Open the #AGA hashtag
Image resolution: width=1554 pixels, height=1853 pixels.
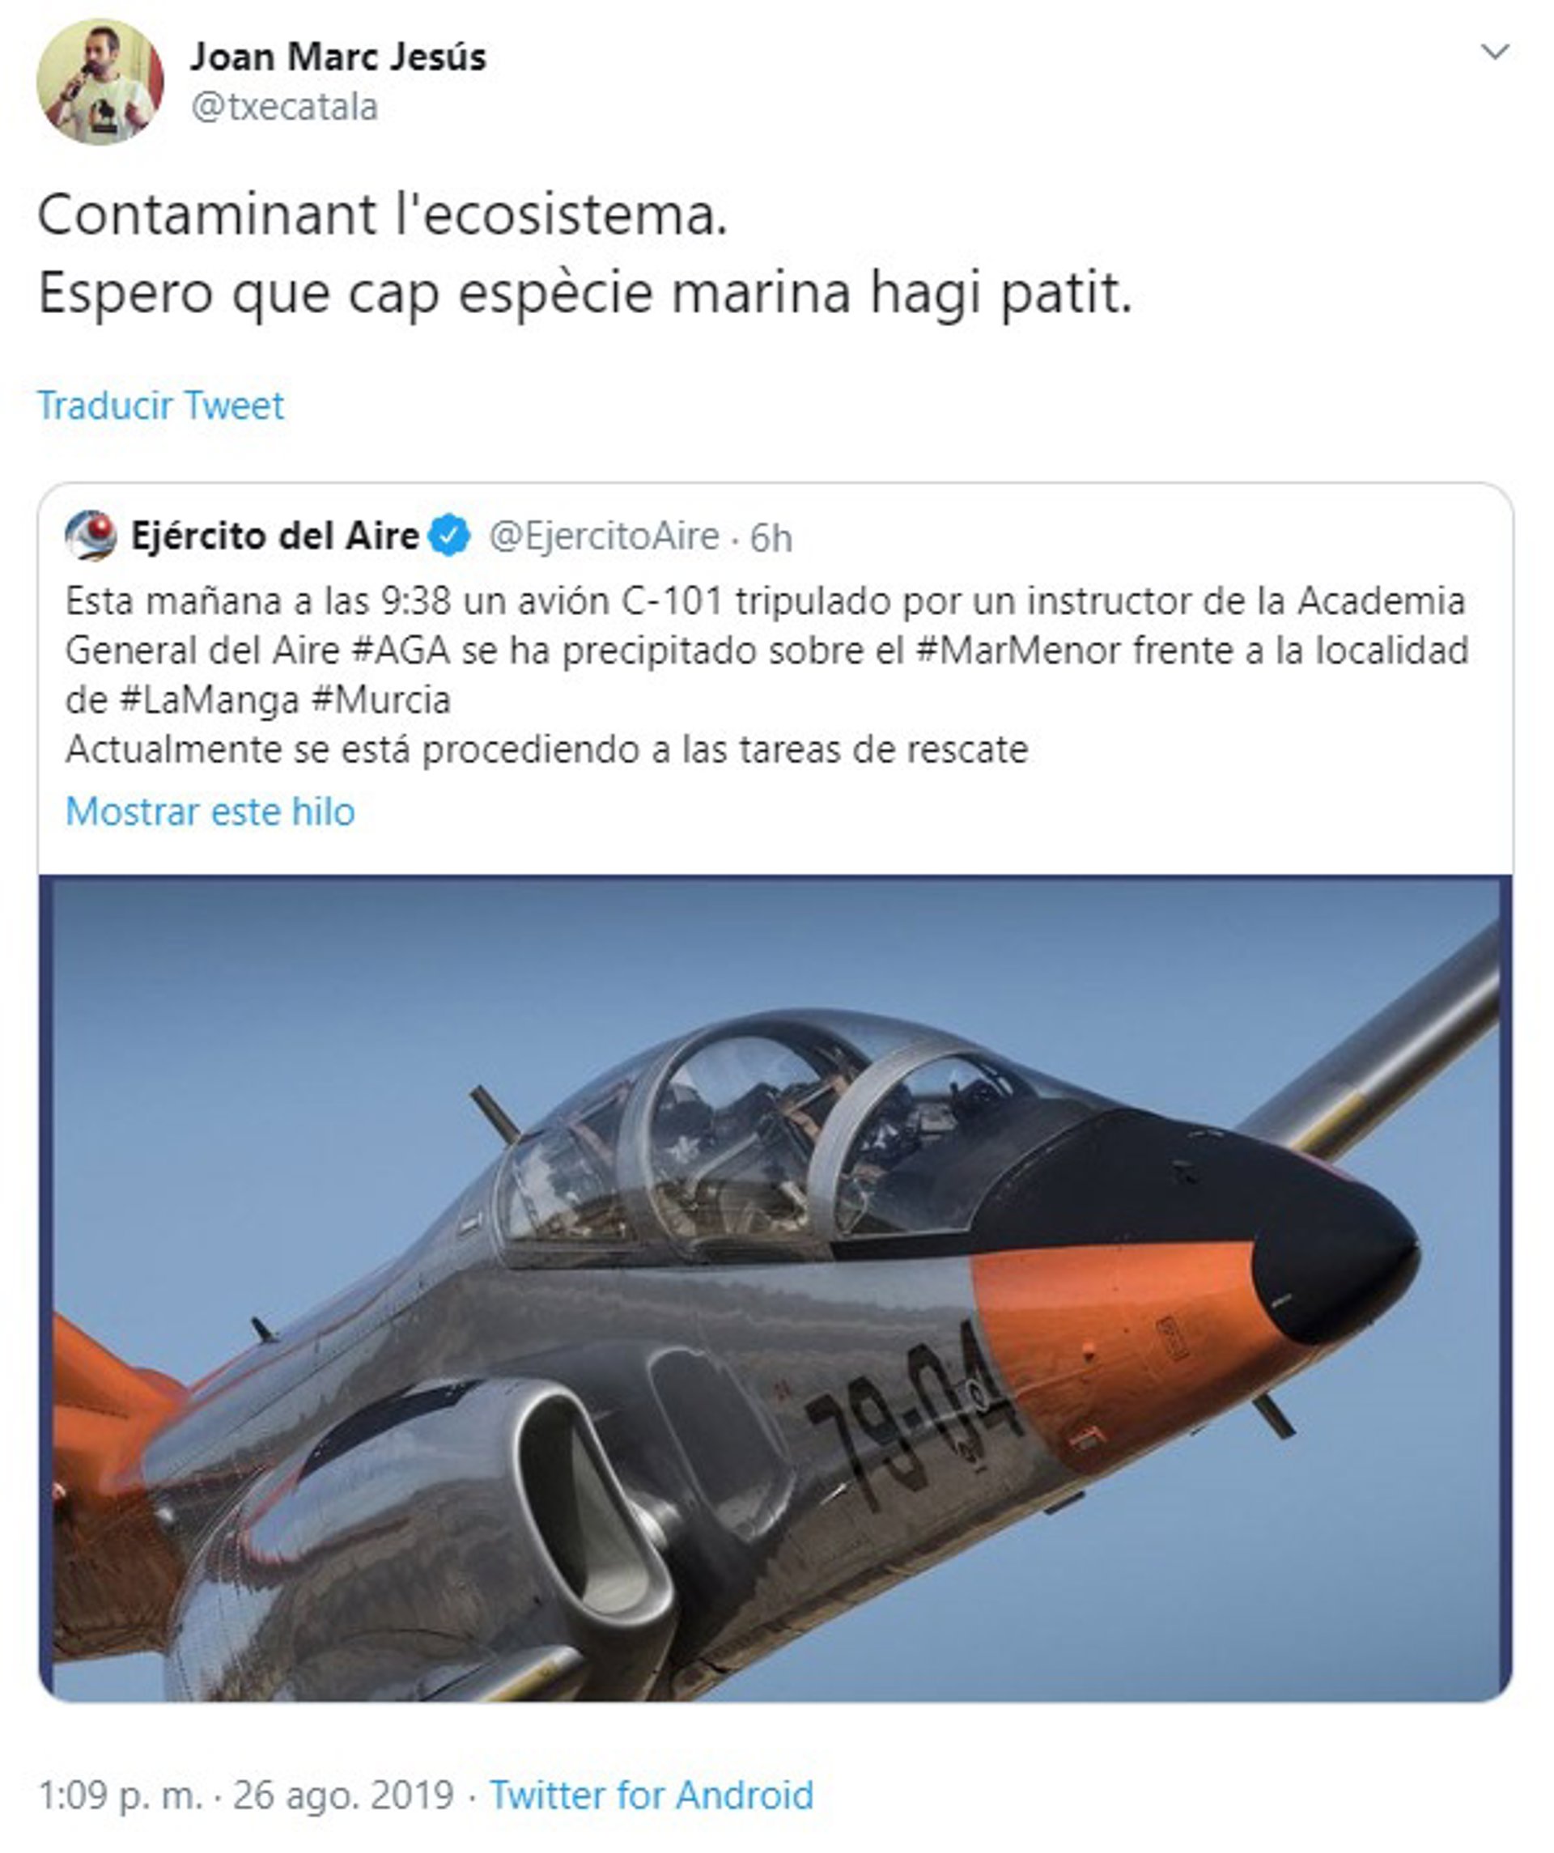click(x=401, y=651)
